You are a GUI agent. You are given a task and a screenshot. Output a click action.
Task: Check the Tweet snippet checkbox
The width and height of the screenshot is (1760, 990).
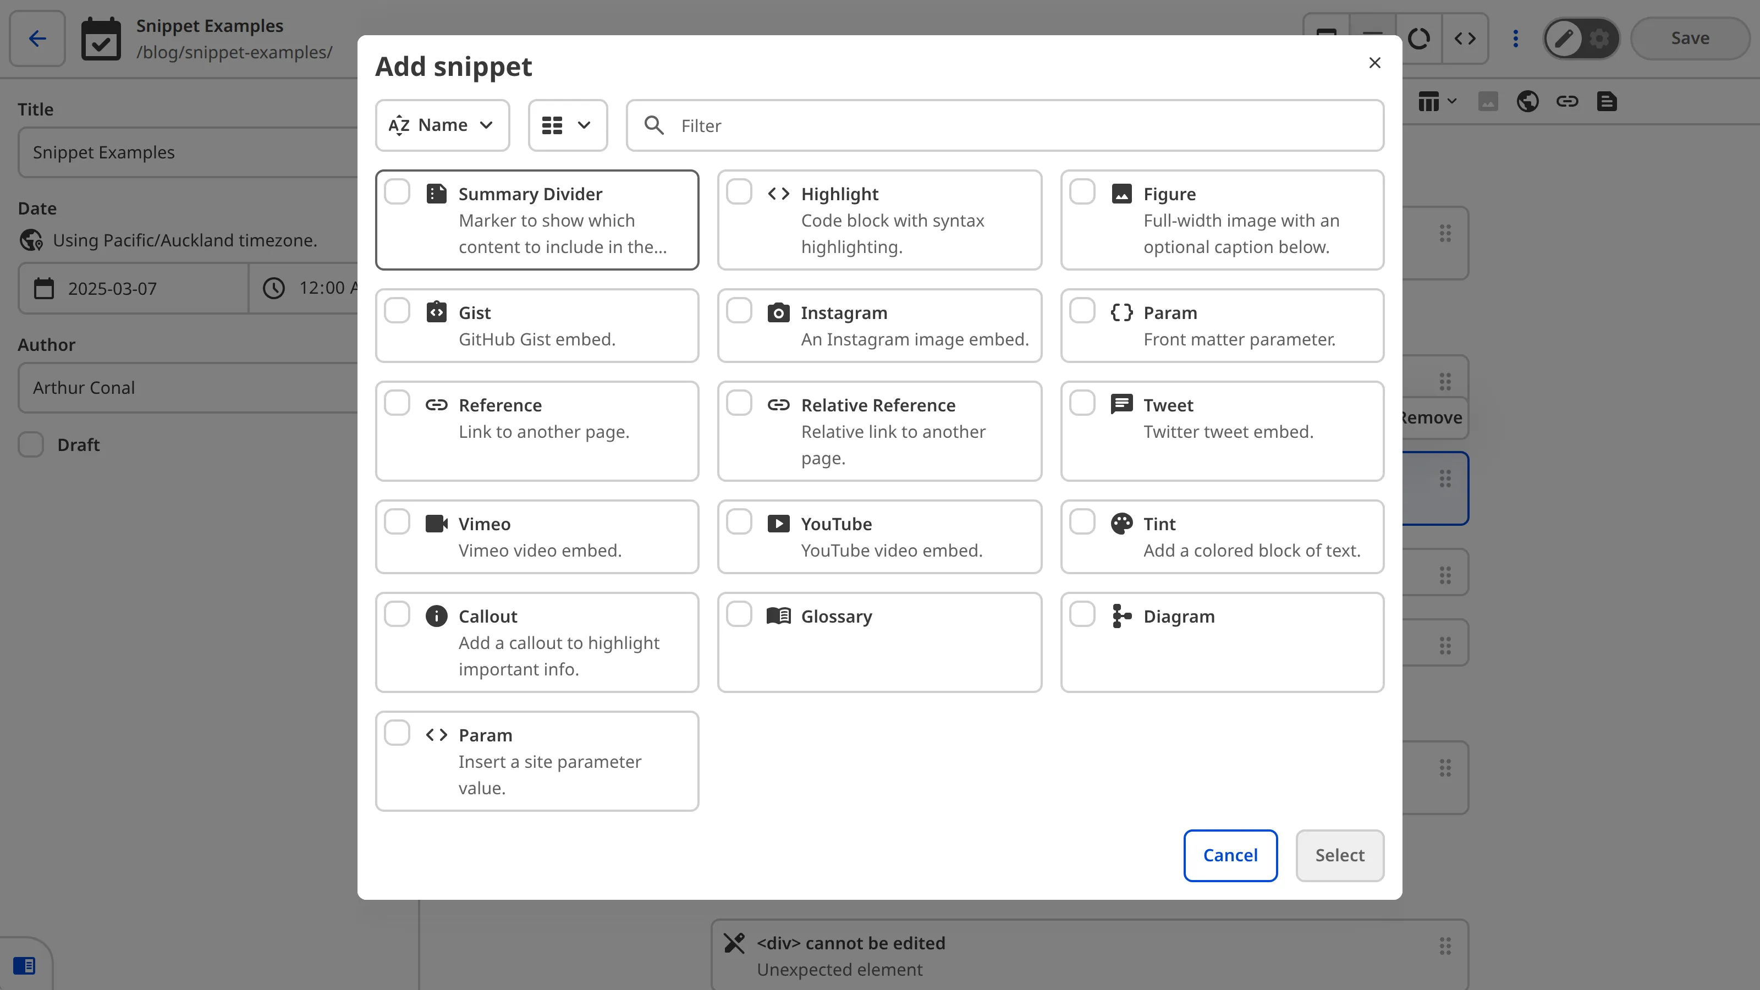(x=1082, y=403)
